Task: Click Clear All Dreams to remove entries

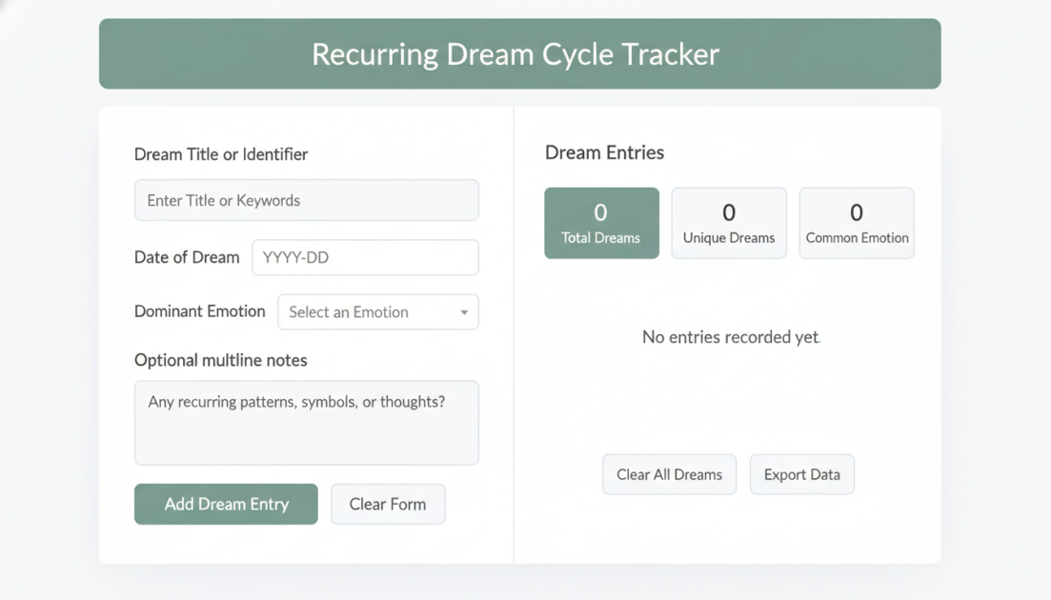Action: pos(669,473)
